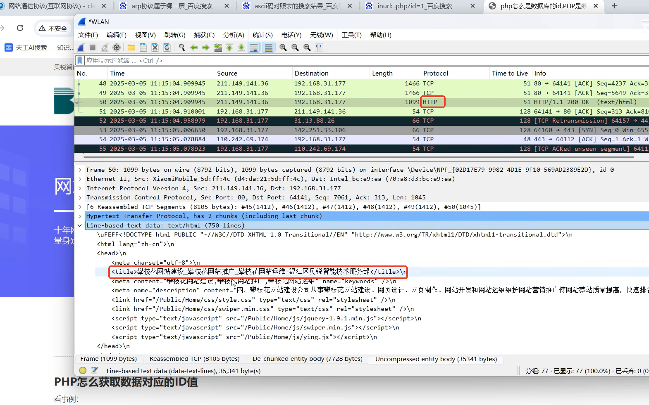Toggle auto-scroll during live capture

[x=254, y=47]
